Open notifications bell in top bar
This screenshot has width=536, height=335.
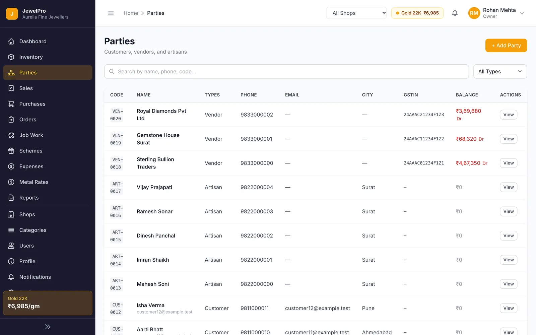tap(455, 13)
